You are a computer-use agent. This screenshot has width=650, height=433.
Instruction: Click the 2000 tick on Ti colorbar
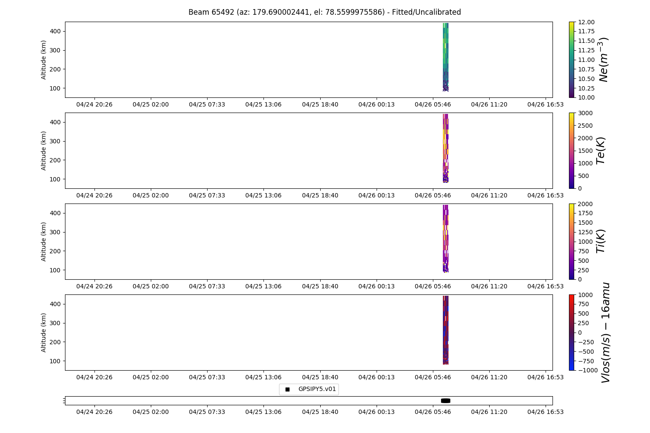[585, 204]
